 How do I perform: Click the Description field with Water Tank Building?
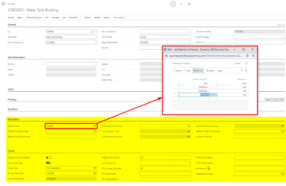click(x=71, y=37)
